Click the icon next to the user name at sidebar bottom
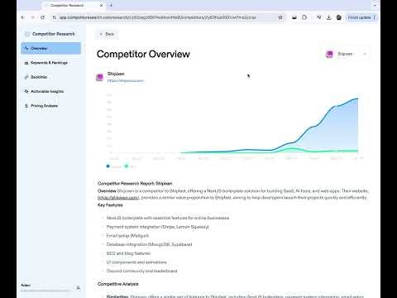The image size is (397, 298). pos(79,288)
